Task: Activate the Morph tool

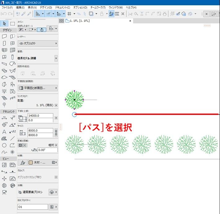Action: pos(4,84)
